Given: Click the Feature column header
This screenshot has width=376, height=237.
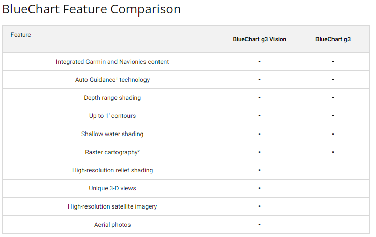Looking at the screenshot, I should [x=21, y=35].
